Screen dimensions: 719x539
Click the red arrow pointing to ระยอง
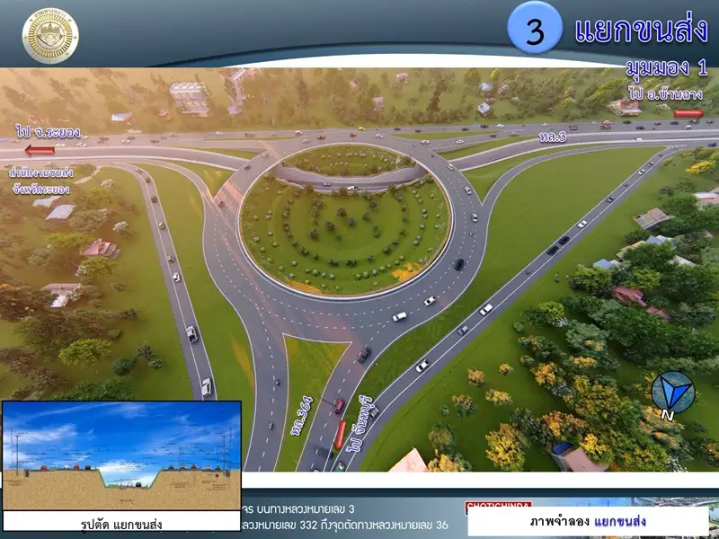pos(40,150)
